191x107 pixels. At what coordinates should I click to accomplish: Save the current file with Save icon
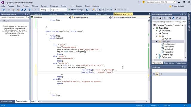click(22, 10)
